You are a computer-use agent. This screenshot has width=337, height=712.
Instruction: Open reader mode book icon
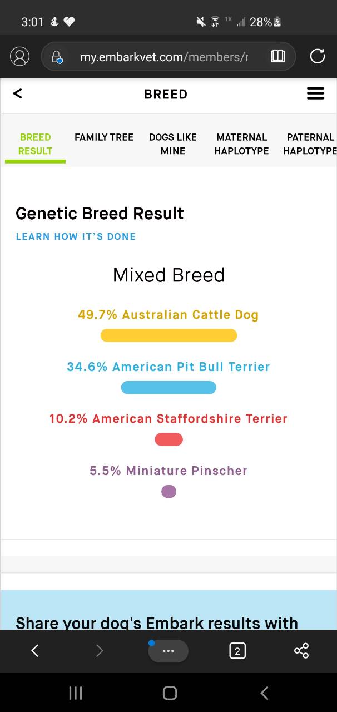point(277,56)
